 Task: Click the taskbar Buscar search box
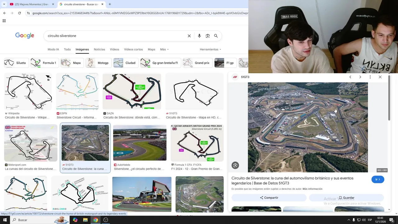coord(40,220)
